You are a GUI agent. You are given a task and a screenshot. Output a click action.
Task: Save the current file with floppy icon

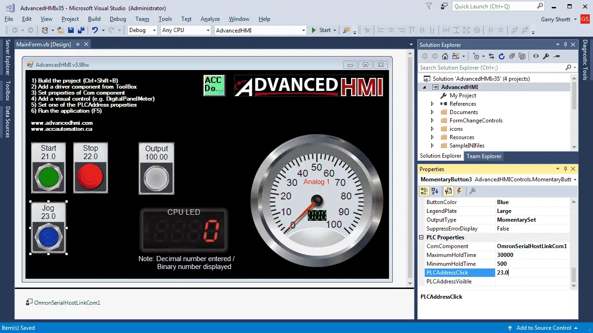tap(71, 30)
